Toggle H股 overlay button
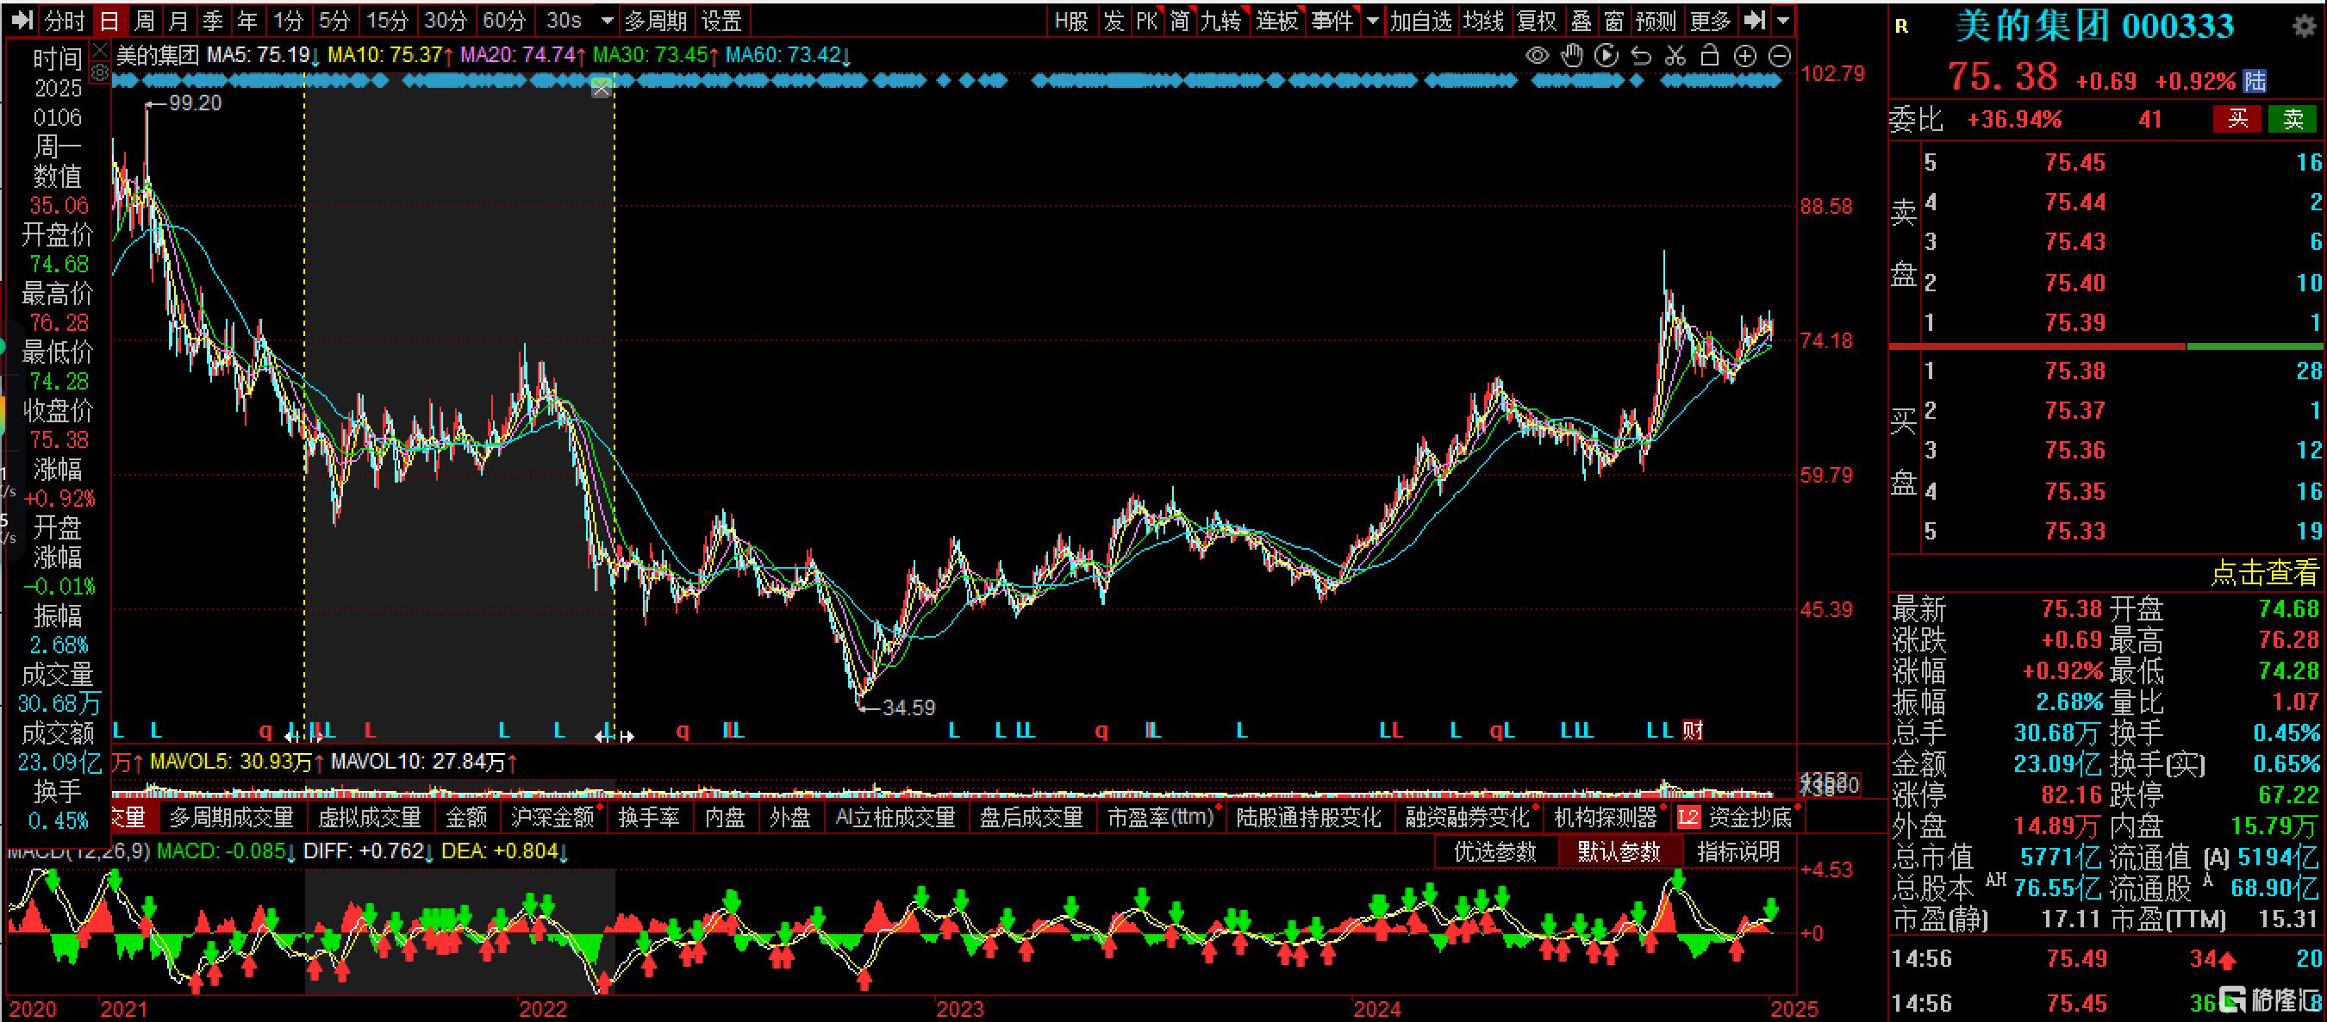This screenshot has width=2327, height=1022. click(1071, 20)
